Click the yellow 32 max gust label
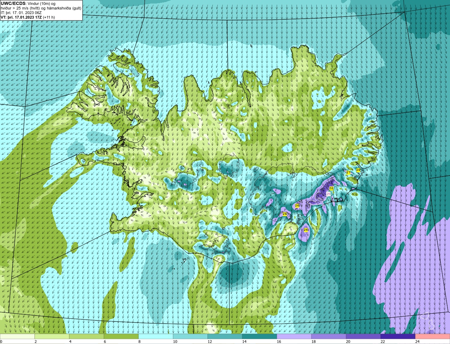Image resolution: width=450 pixels, height=344 pixels. click(x=331, y=189)
